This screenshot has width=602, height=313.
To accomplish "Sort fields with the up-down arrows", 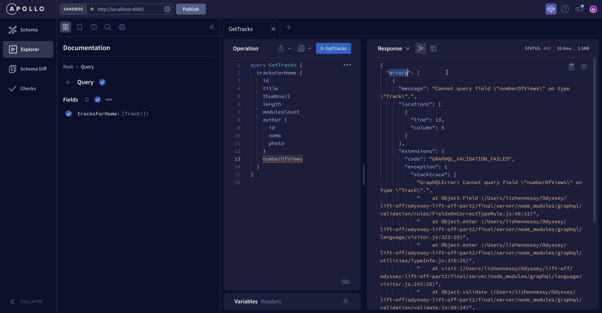I will pos(87,100).
